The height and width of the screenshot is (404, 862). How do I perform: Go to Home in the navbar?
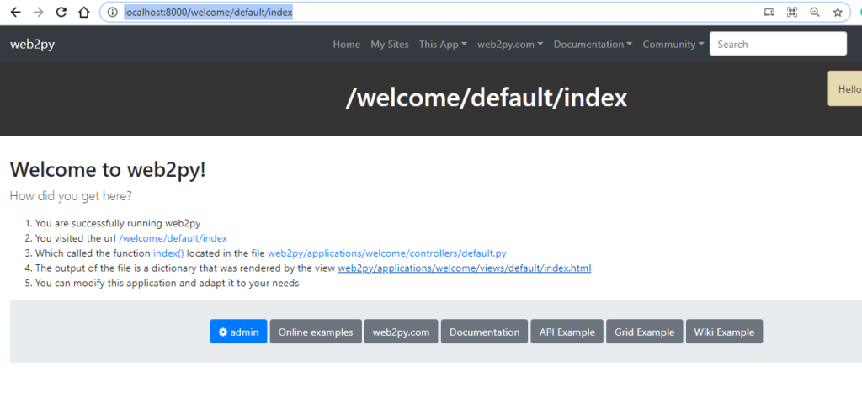click(346, 45)
